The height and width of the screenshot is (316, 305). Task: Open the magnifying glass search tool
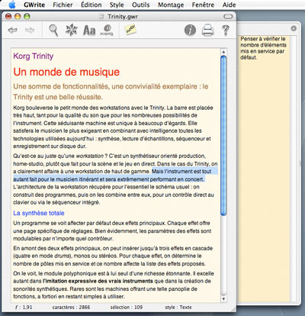click(53, 31)
